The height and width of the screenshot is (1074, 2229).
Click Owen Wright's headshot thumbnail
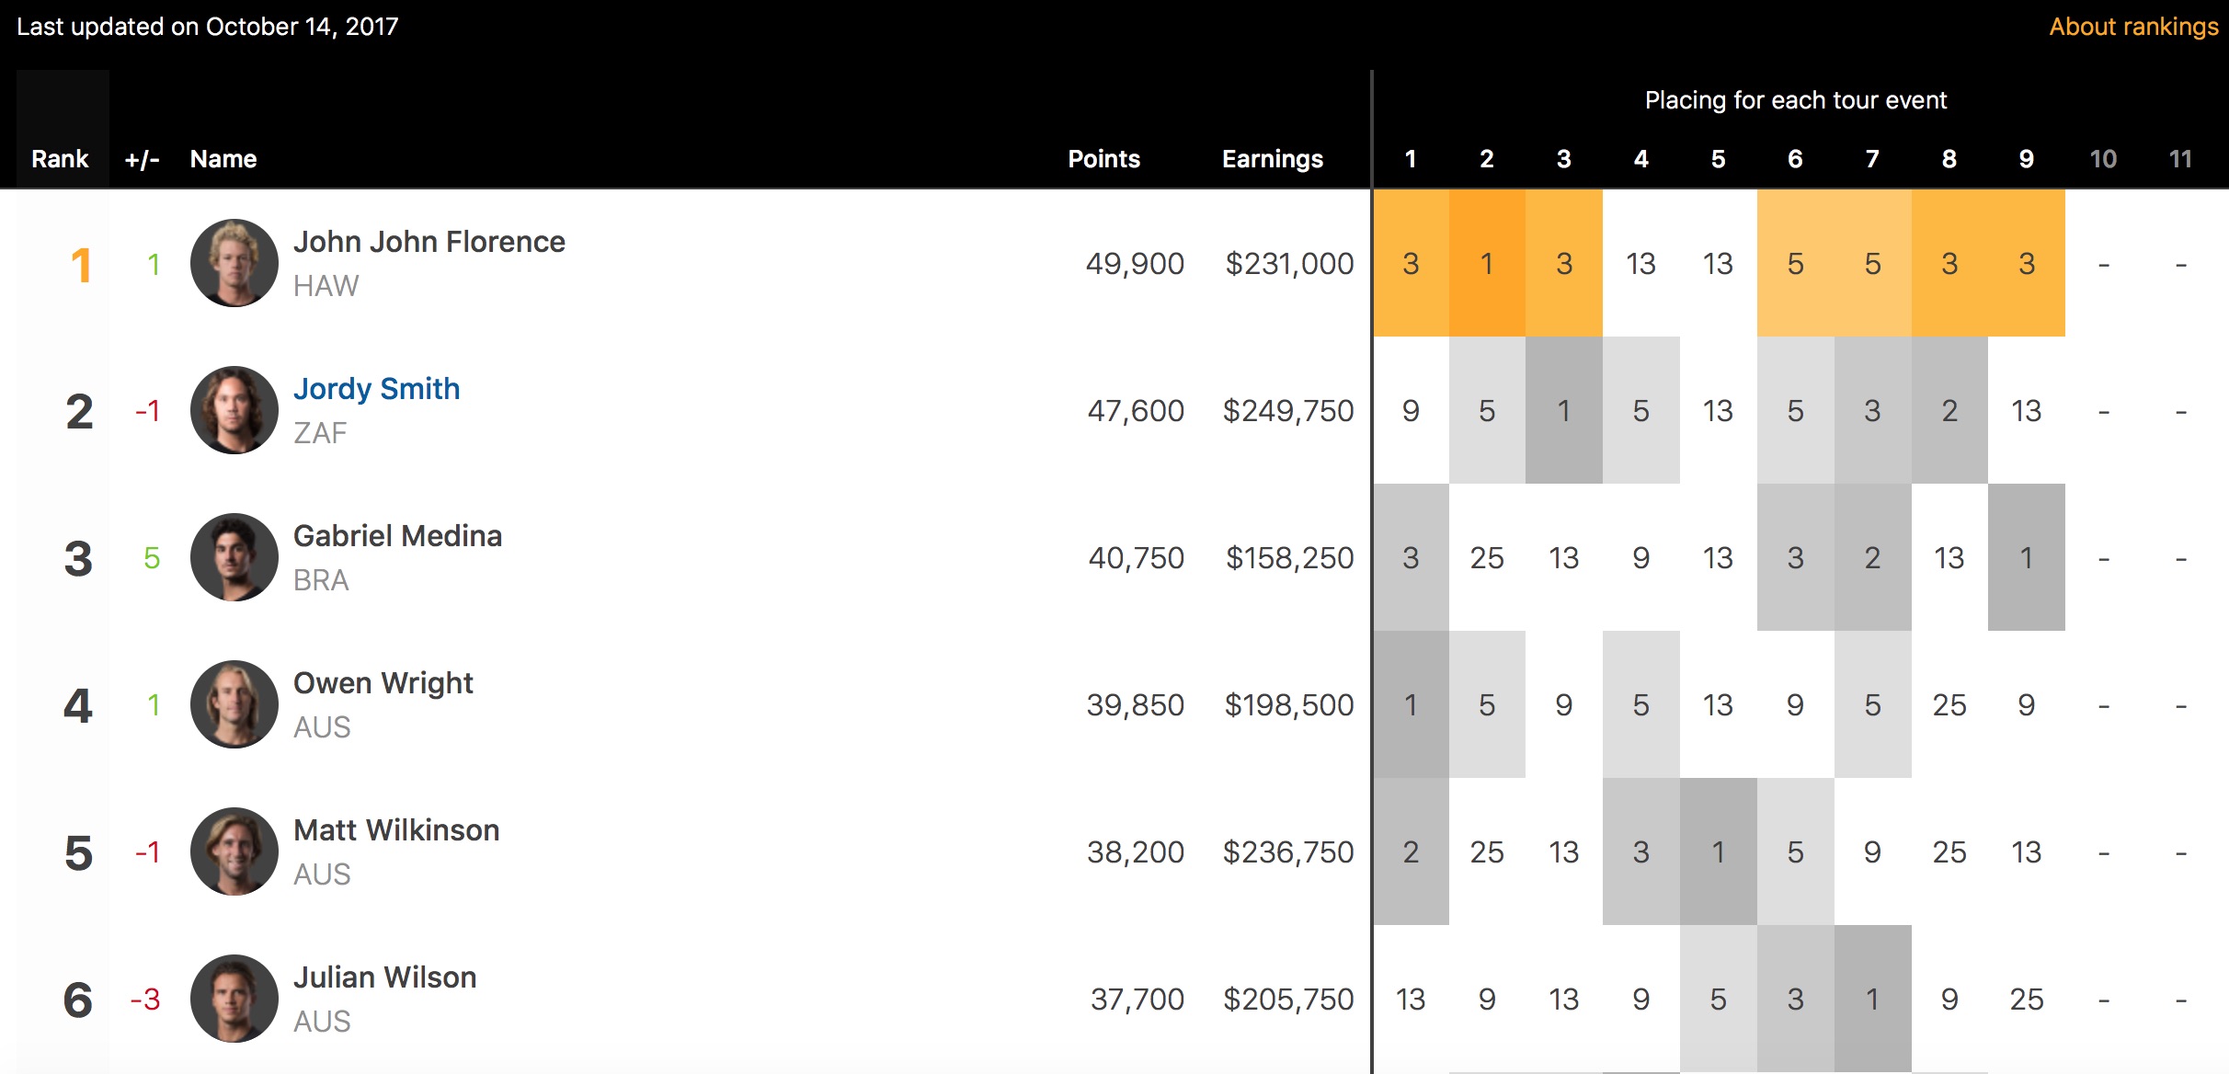click(x=234, y=704)
